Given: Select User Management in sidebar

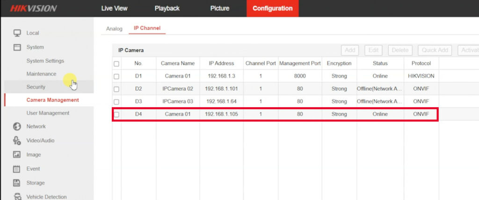Looking at the screenshot, I should (x=48, y=113).
